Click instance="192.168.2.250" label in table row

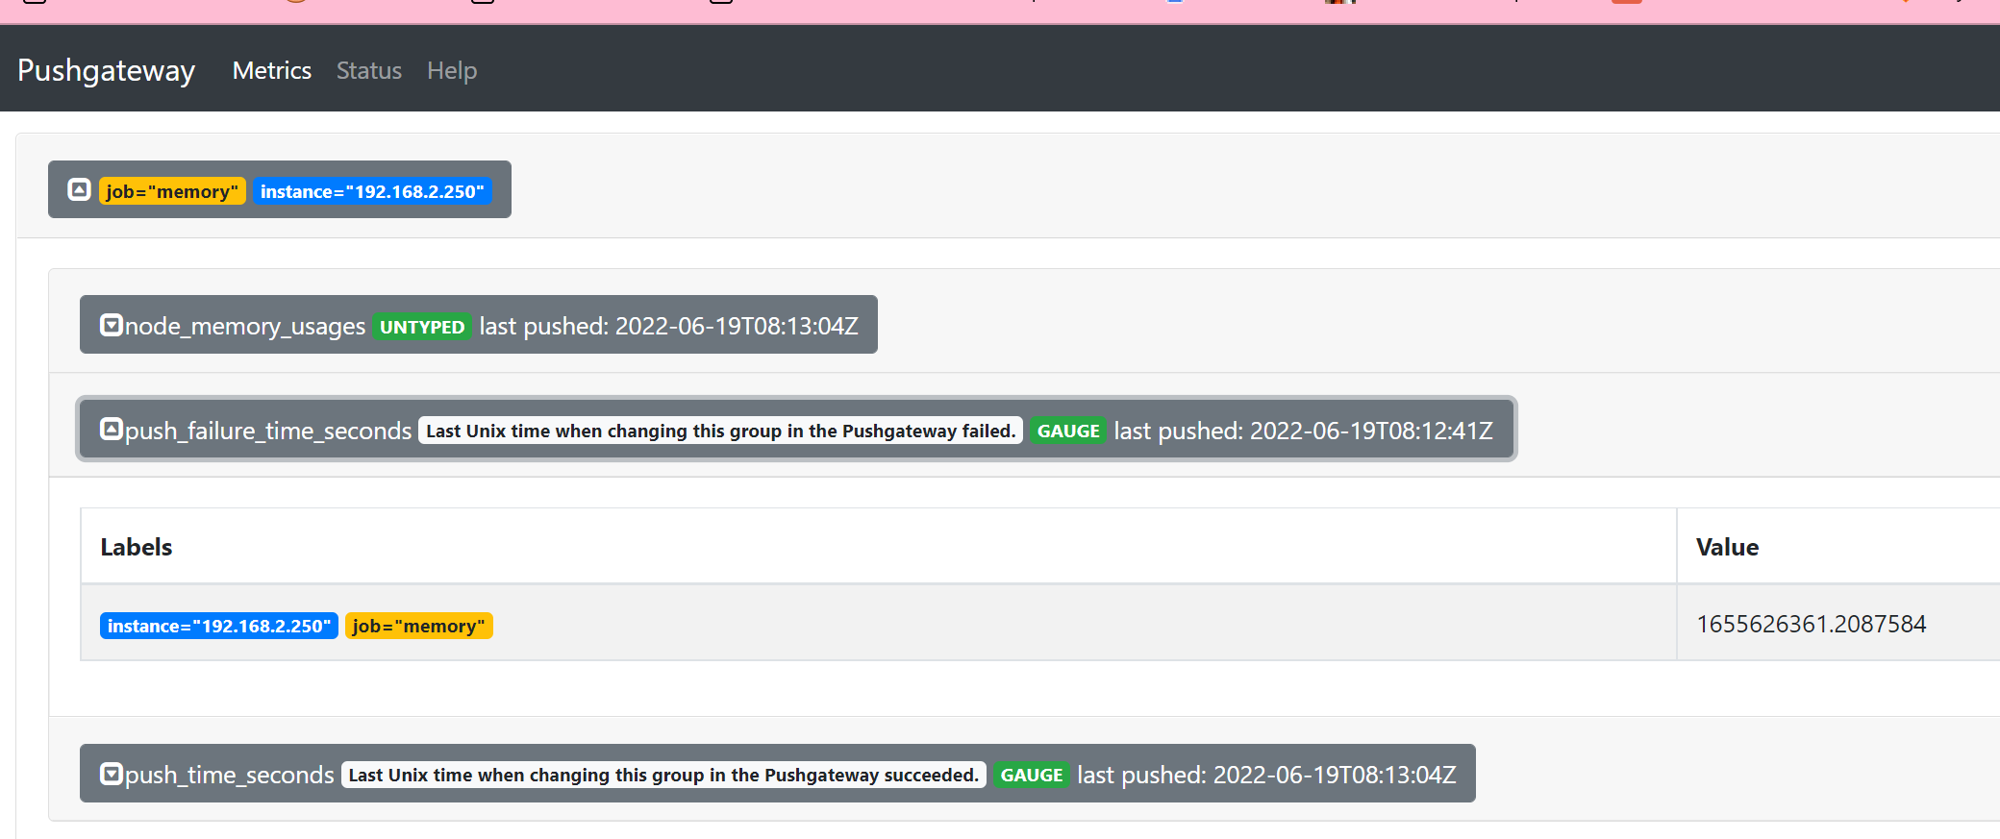(219, 626)
